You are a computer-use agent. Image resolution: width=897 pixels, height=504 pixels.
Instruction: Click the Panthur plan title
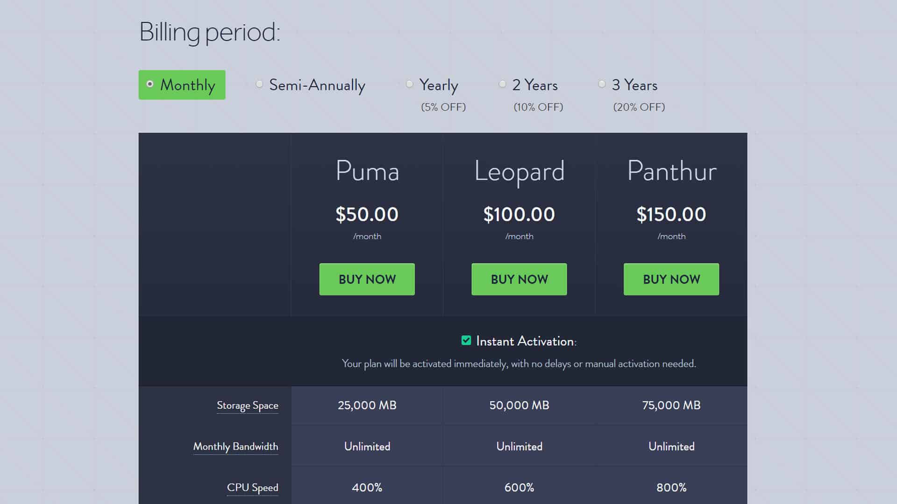[x=672, y=171]
